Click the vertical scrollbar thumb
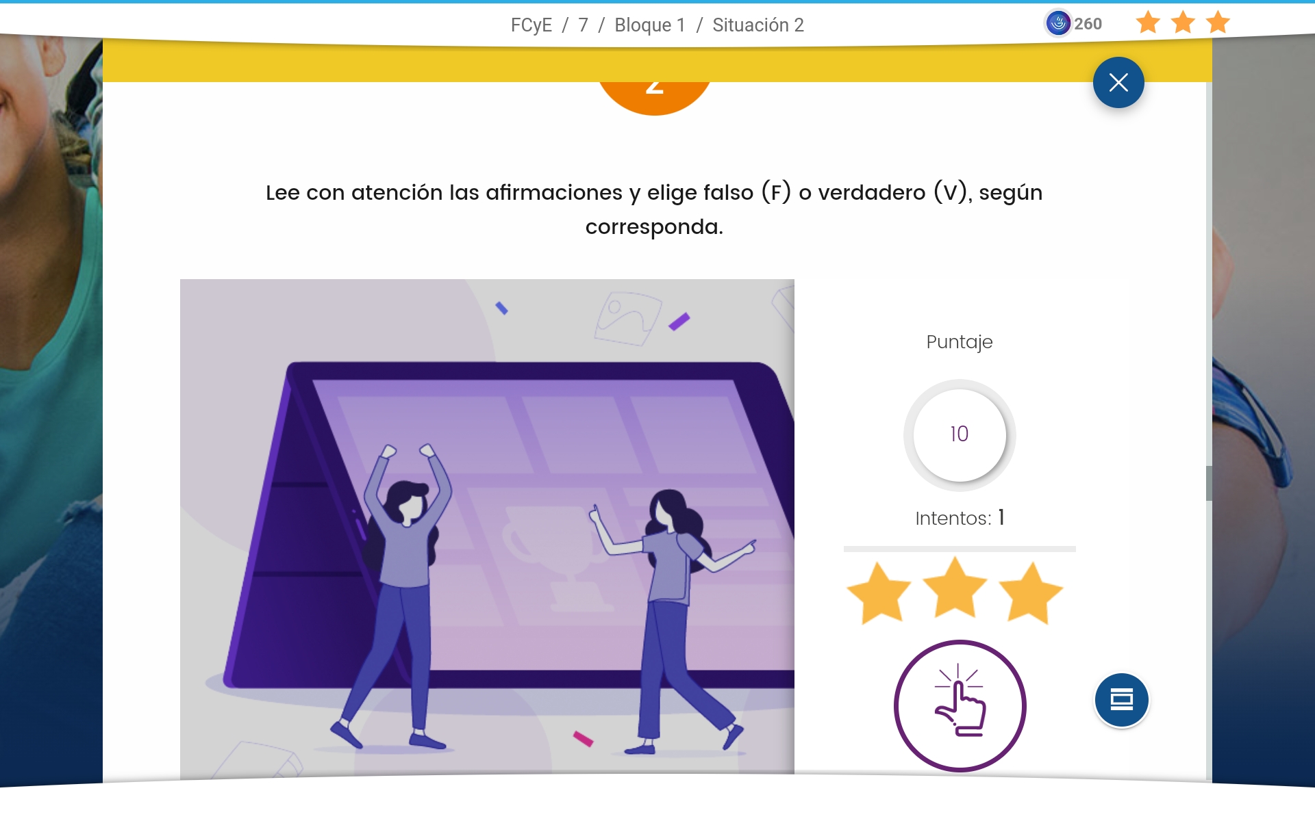Image resolution: width=1315 pixels, height=821 pixels. [1209, 483]
